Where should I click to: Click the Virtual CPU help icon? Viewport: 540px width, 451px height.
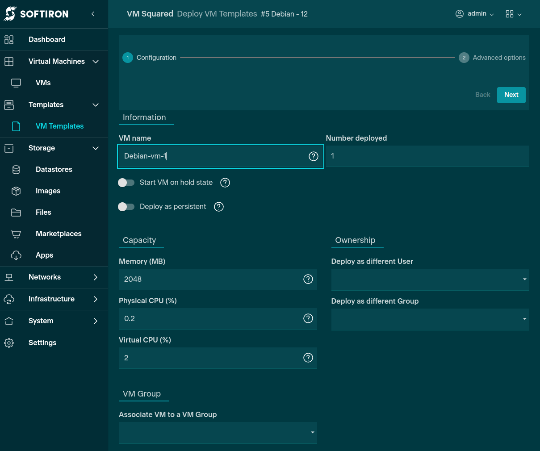pyautogui.click(x=308, y=358)
